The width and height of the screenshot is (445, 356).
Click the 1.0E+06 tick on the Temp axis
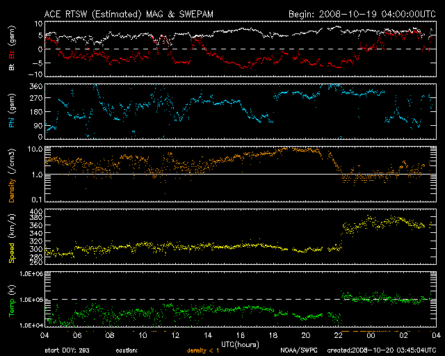pos(31,274)
